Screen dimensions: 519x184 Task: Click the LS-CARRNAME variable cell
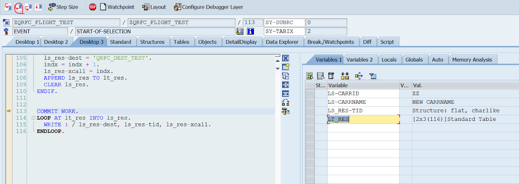363,102
